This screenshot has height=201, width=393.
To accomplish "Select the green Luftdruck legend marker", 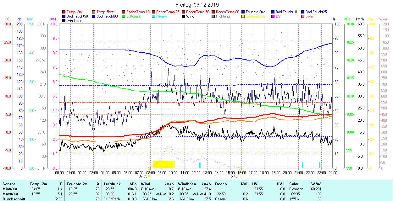I will (x=124, y=16).
